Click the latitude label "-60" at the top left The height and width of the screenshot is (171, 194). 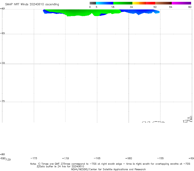coord(2,9)
